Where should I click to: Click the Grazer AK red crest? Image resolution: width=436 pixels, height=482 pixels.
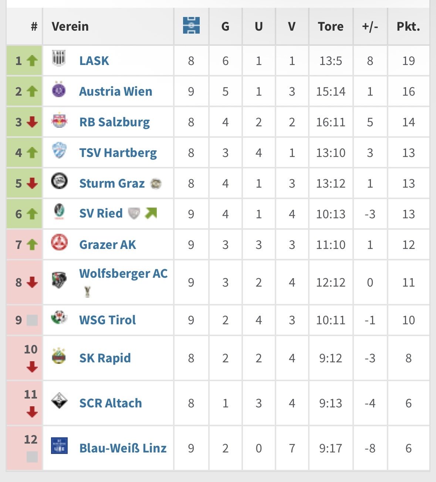[x=59, y=243]
